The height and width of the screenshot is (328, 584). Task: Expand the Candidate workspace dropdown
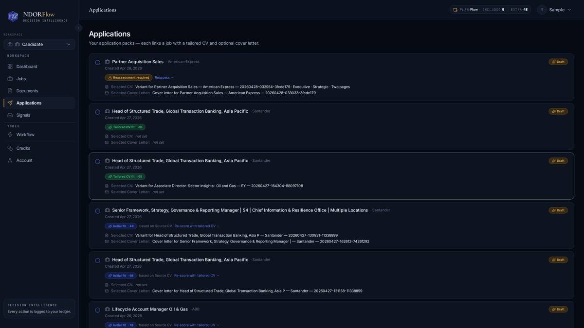tap(39, 44)
